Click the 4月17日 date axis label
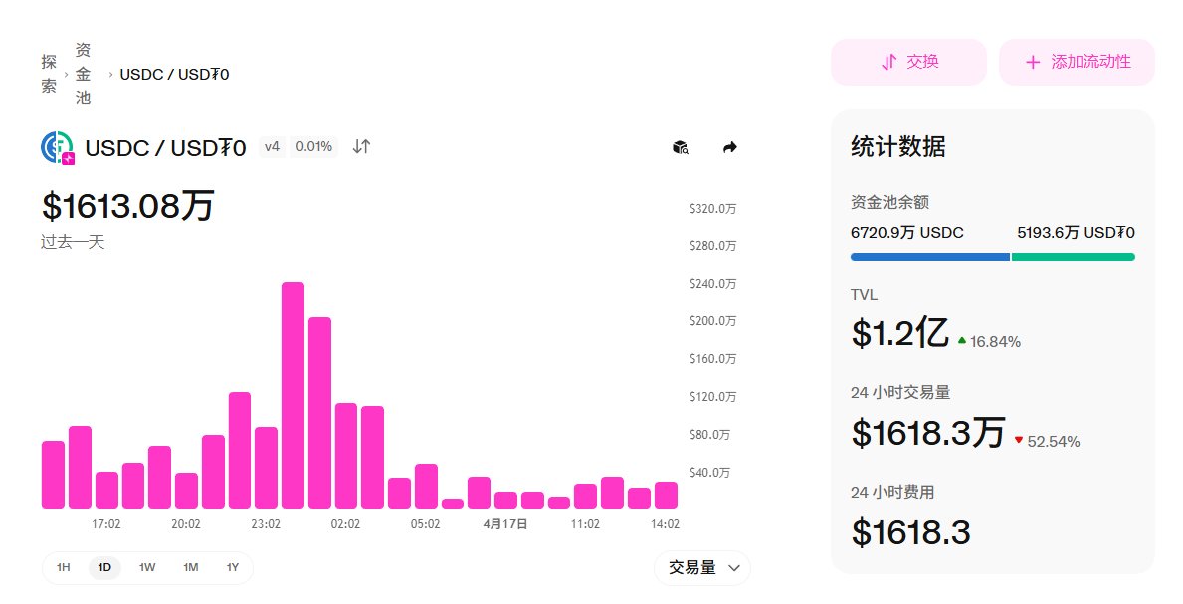The image size is (1183, 604). [x=504, y=524]
